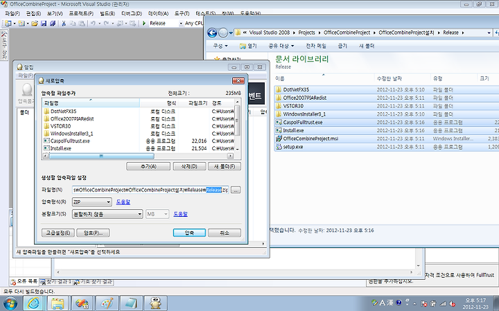499x311 pixels.
Task: Click 고급설정(E) button
Action: coord(58,233)
